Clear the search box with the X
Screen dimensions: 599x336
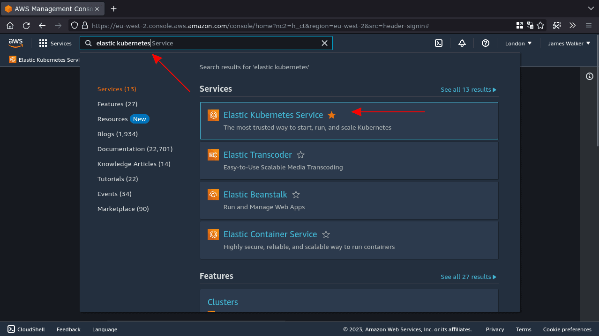324,43
